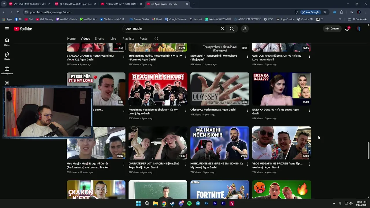Open realGafi - Twitch bookmark
Viewport: 370px width, 208px height.
[x=66, y=19]
